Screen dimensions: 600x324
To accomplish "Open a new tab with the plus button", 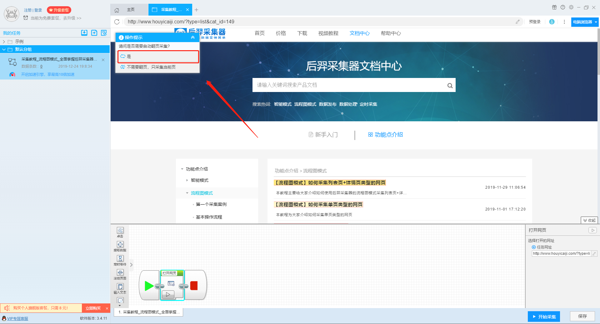I will (x=196, y=10).
